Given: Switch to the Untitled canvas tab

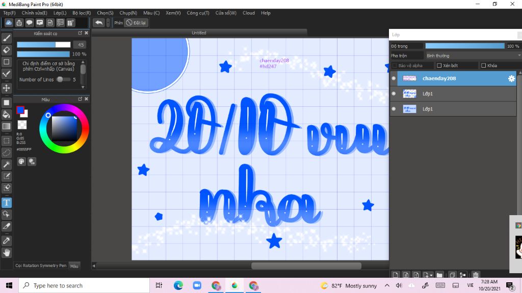Looking at the screenshot, I should pyautogui.click(x=199, y=33).
